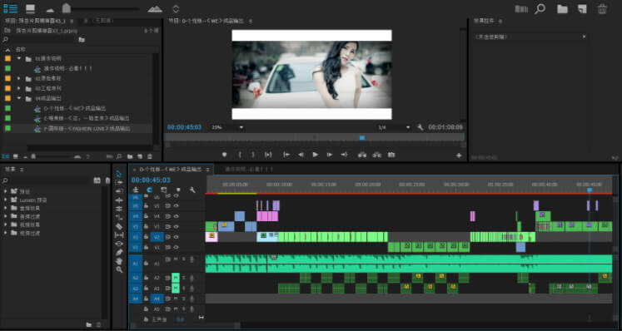Expand the last folder in the Effects tree
Viewport: 622px width, 331px height.
5,233
